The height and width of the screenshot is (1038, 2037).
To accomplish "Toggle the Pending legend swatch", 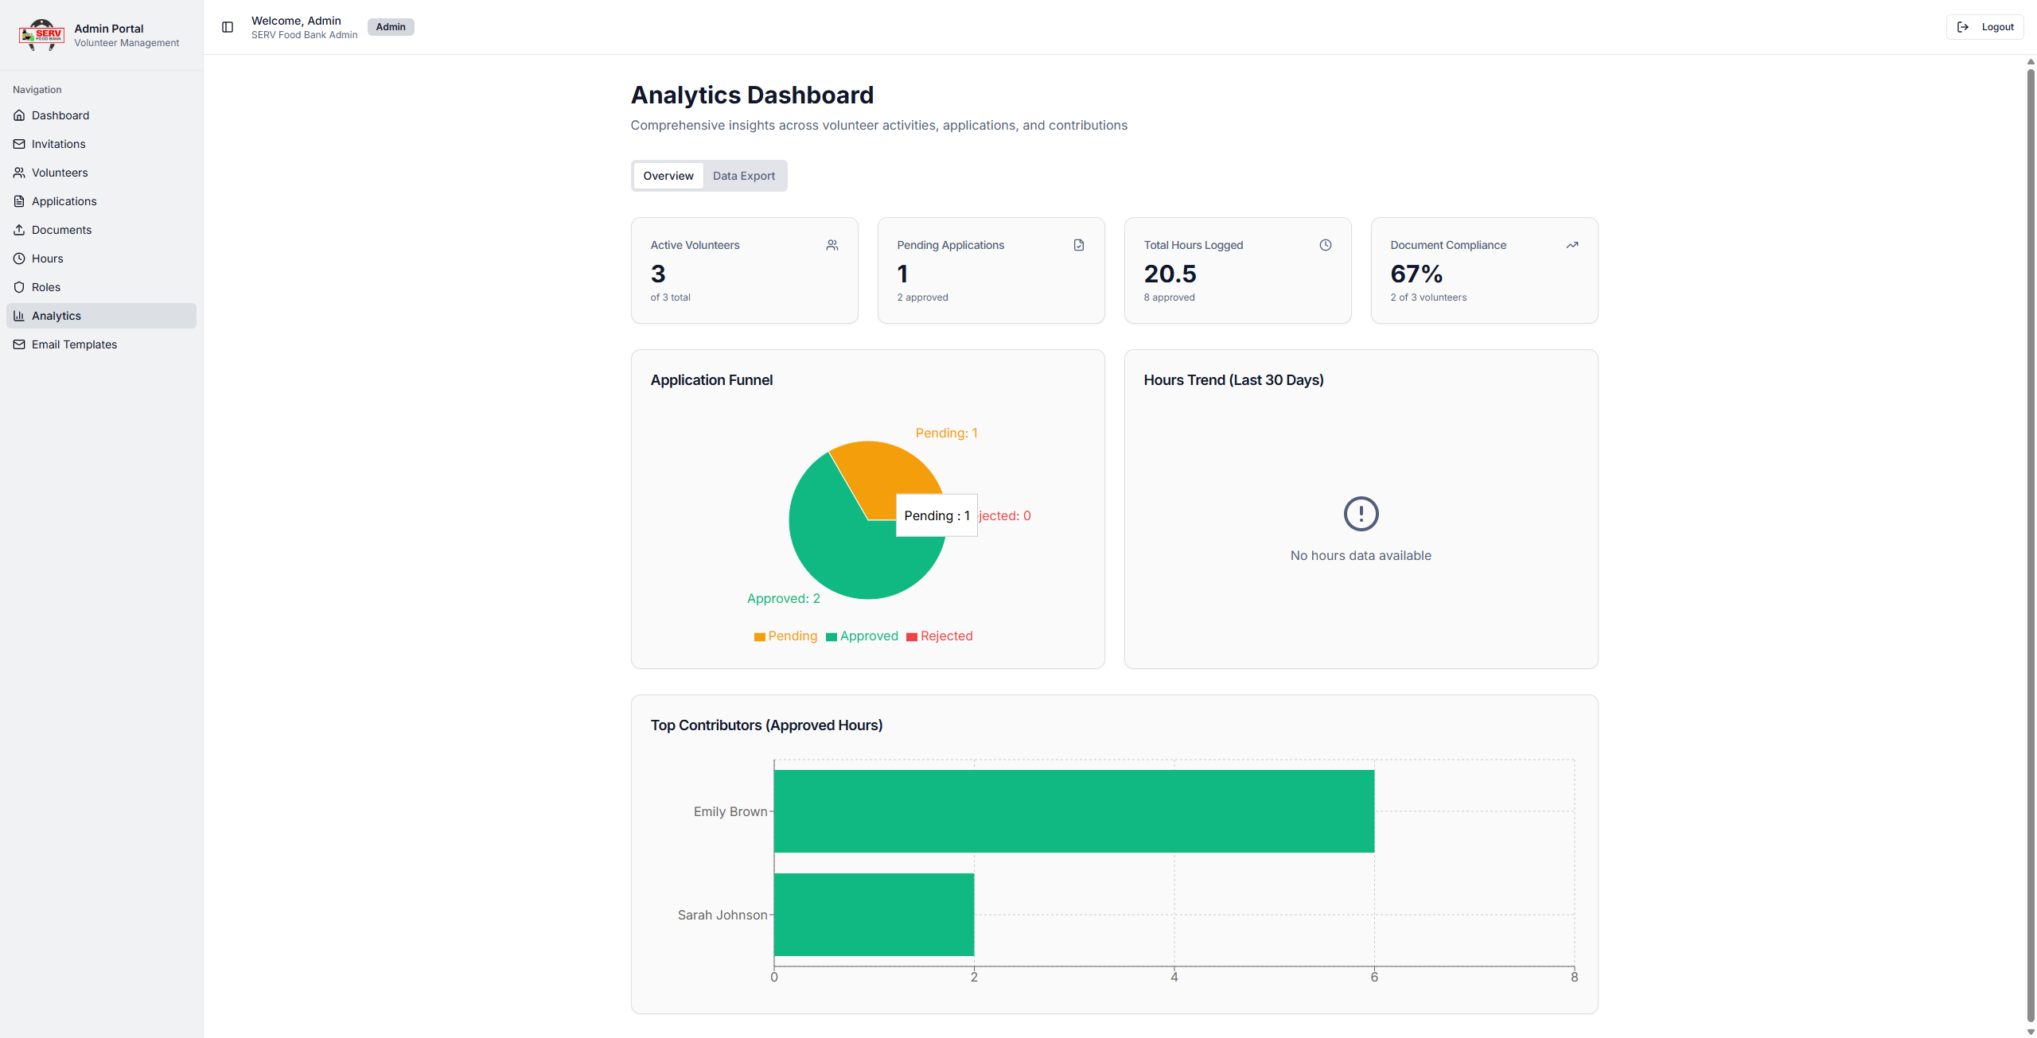I will pyautogui.click(x=759, y=637).
